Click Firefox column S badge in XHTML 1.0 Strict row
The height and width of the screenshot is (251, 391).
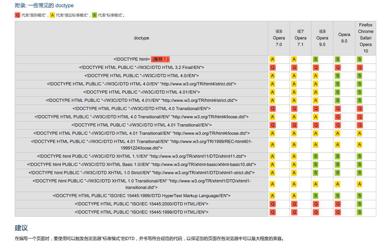(x=359, y=173)
